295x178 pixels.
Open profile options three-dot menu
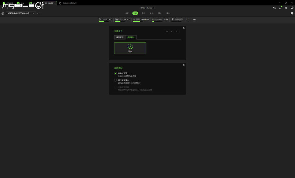pyautogui.click(x=38, y=13)
